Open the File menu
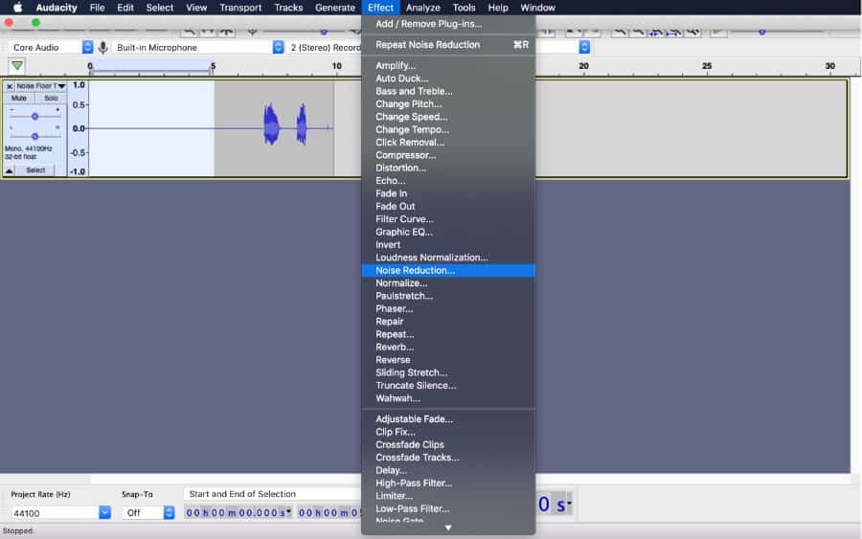The image size is (862, 539). pos(98,8)
